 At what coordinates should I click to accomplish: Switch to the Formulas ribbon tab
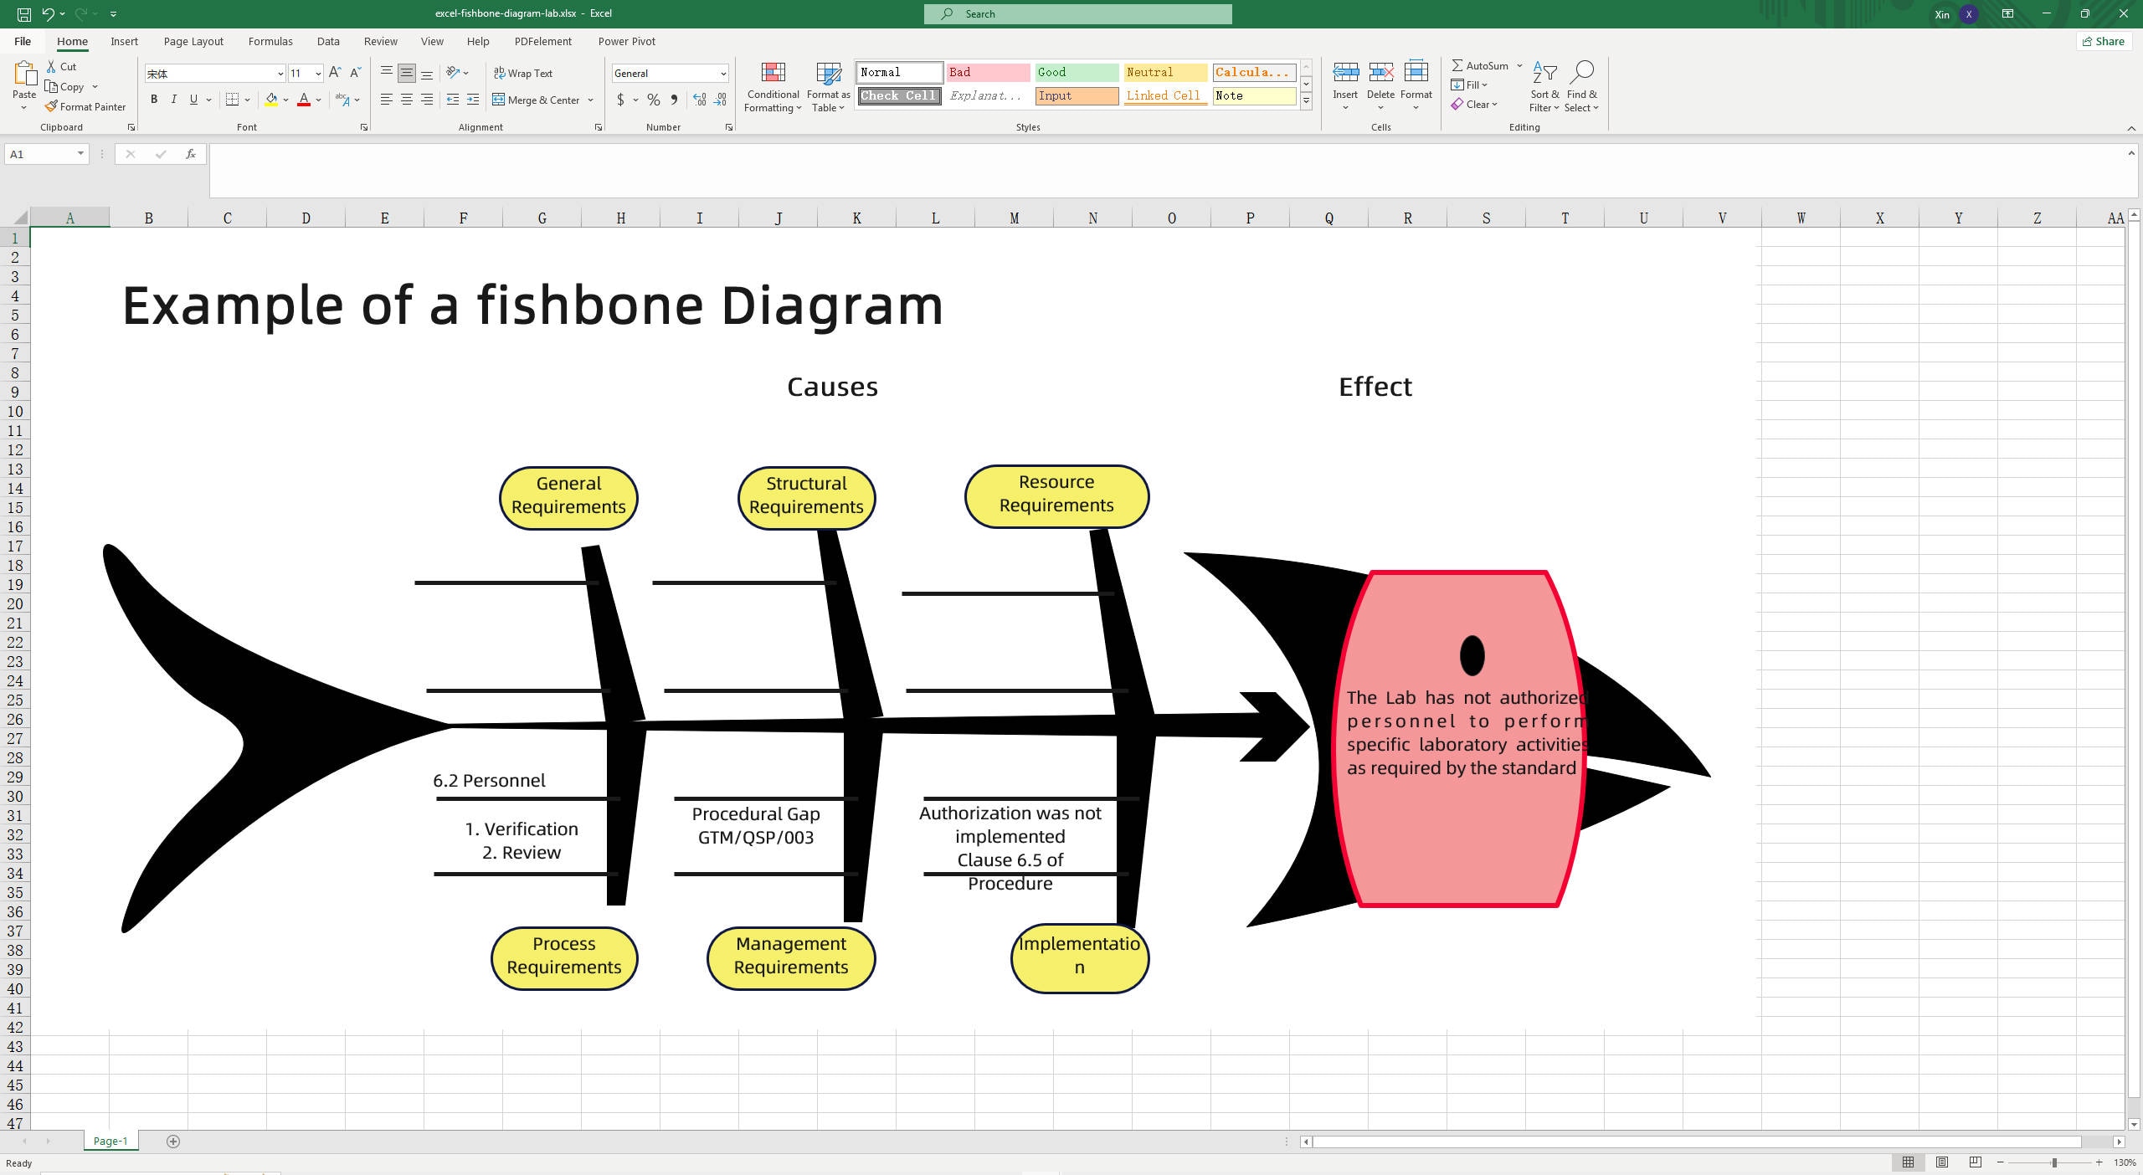[270, 41]
